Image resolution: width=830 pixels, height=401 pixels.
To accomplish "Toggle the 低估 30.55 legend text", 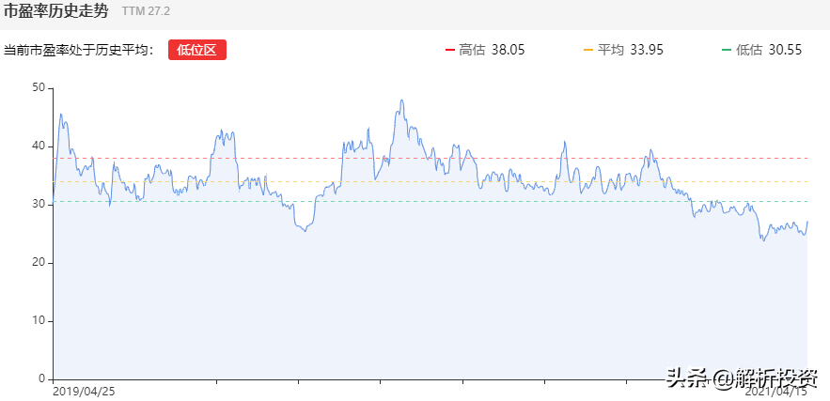I will click(x=769, y=50).
